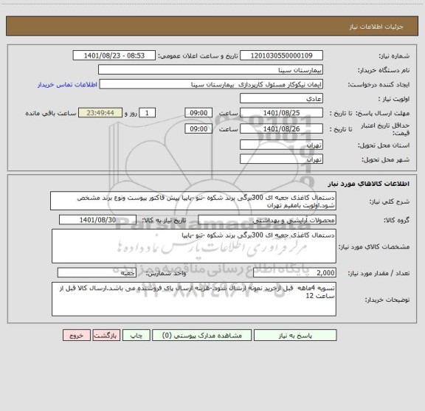Click the priority field عادی
The width and height of the screenshot is (425, 411).
tap(281, 98)
